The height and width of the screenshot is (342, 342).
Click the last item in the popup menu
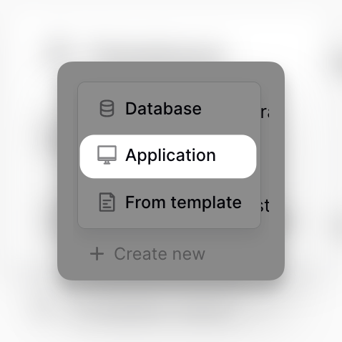point(168,203)
